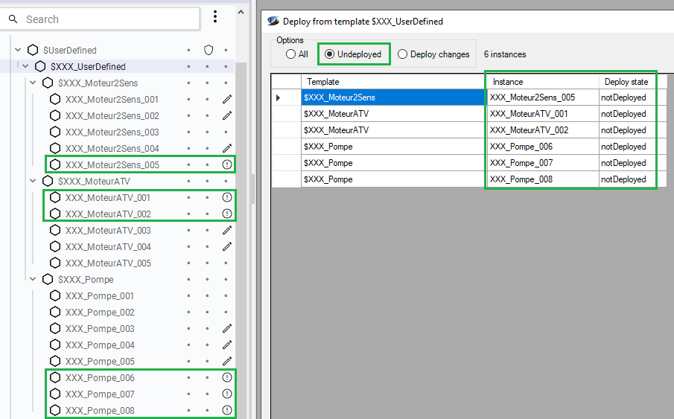Click the Deploy state column header
This screenshot has height=419, width=674.
click(626, 82)
